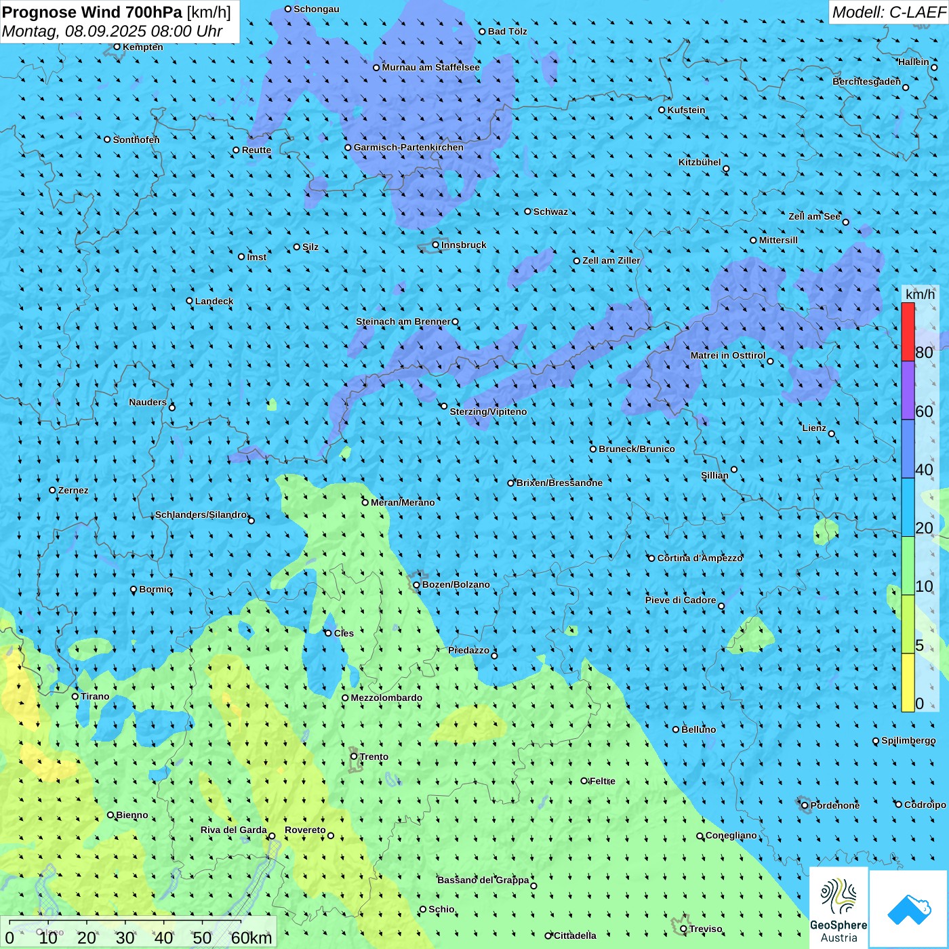Click the 'Garmisch-Partenkirchen' label
Screen dimensions: 949x949
click(409, 147)
